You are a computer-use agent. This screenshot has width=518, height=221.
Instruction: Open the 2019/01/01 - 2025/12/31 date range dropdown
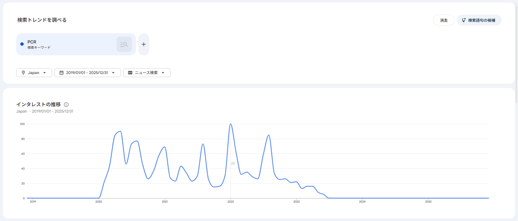tap(87, 73)
